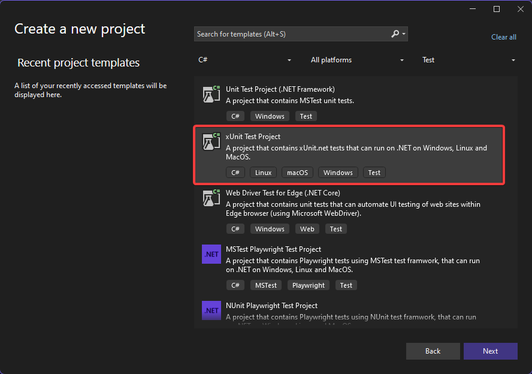This screenshot has height=374, width=532.
Task: Click the template search input field
Action: click(x=288, y=34)
